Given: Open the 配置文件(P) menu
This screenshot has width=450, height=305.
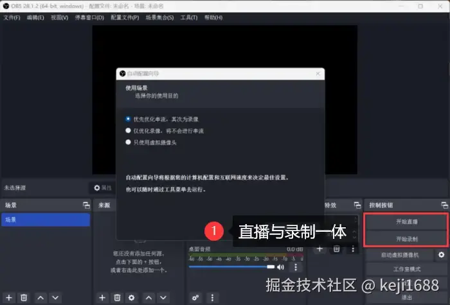Looking at the screenshot, I should pos(125,17).
